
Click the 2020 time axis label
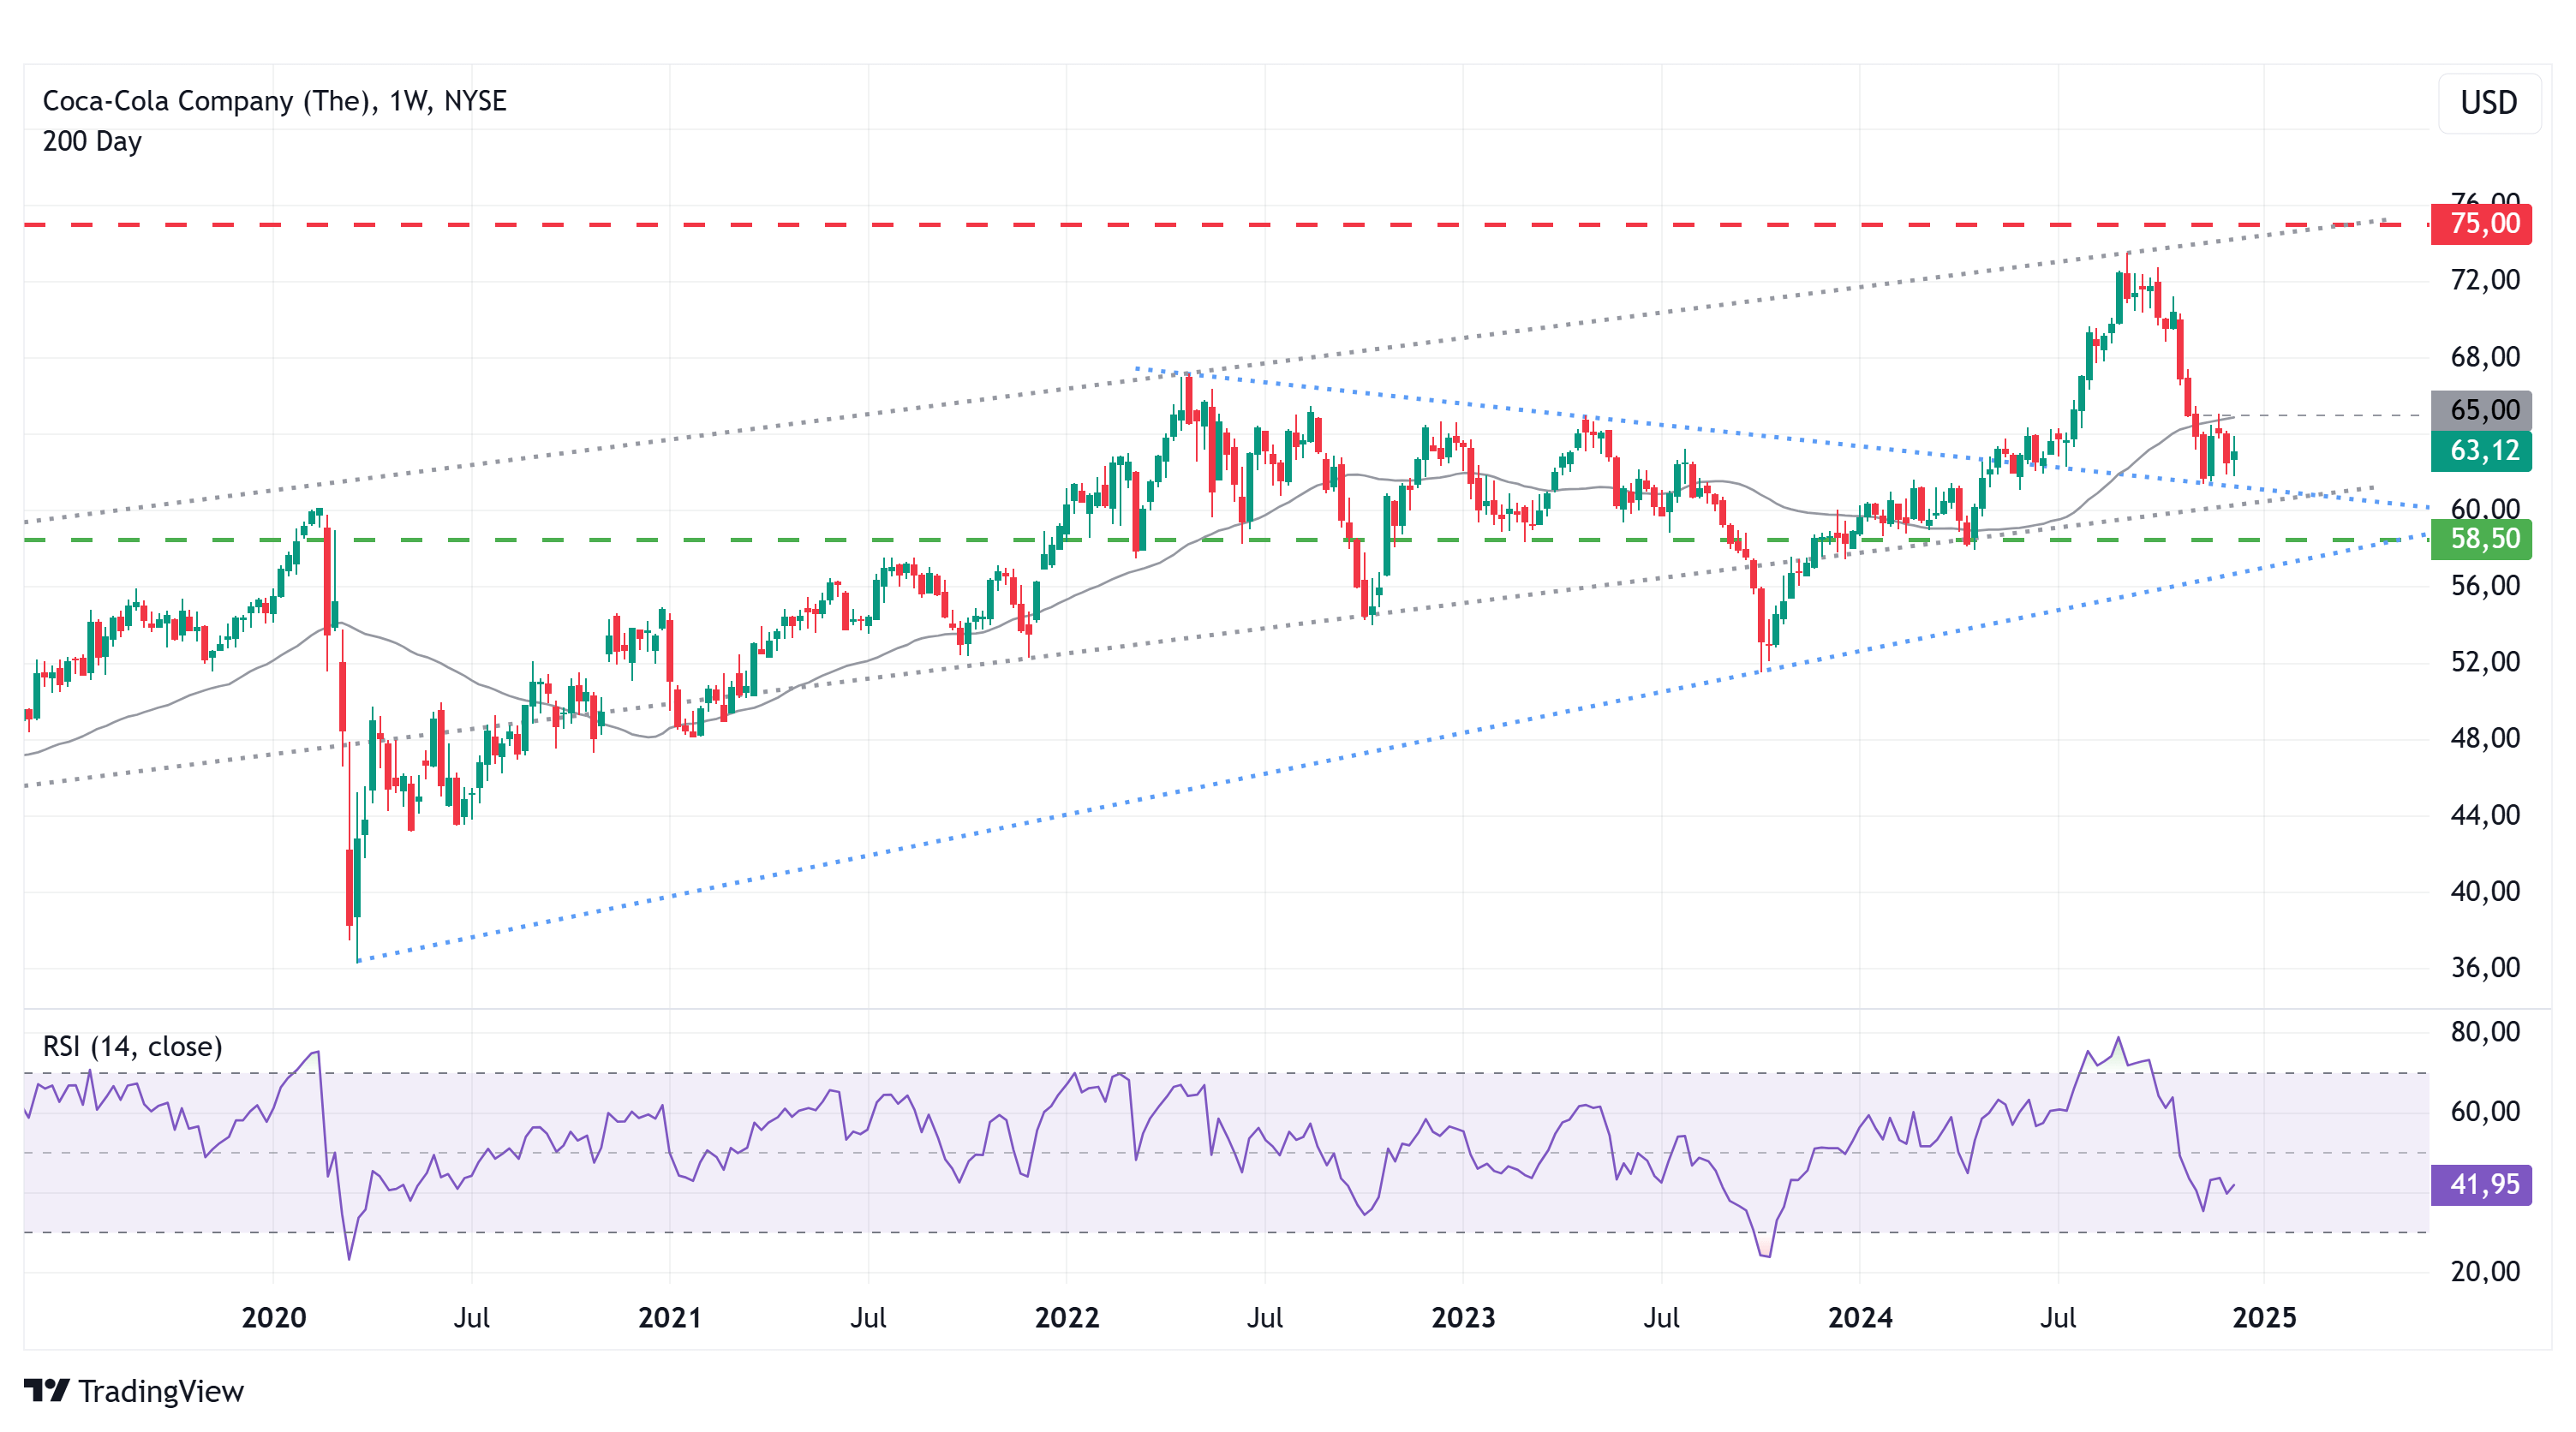point(274,1317)
